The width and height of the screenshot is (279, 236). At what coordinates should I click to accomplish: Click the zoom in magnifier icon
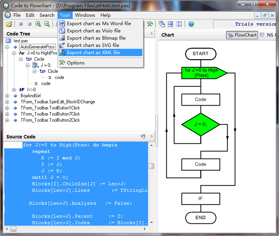(x=38, y=24)
